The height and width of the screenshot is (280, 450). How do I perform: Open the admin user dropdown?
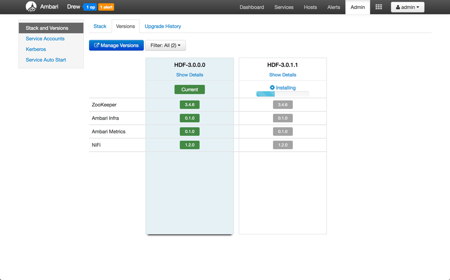[407, 7]
